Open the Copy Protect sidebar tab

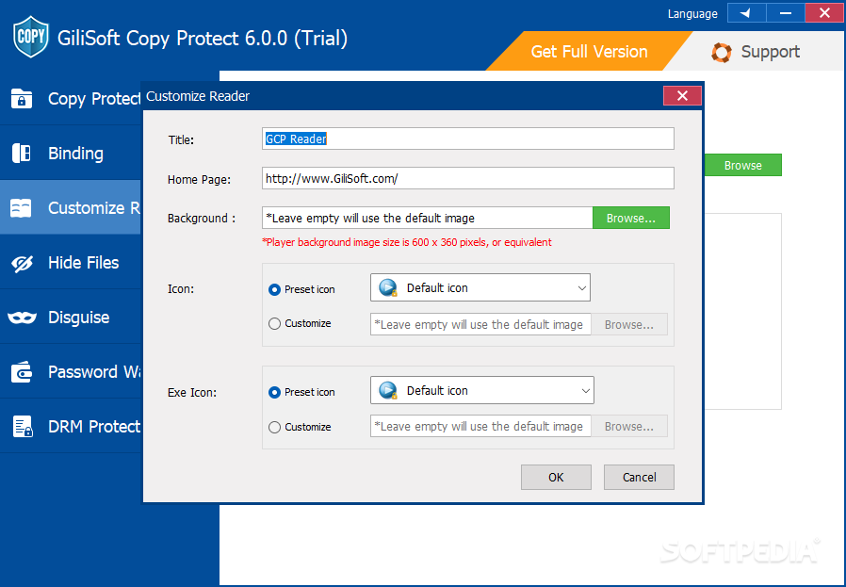(70, 98)
